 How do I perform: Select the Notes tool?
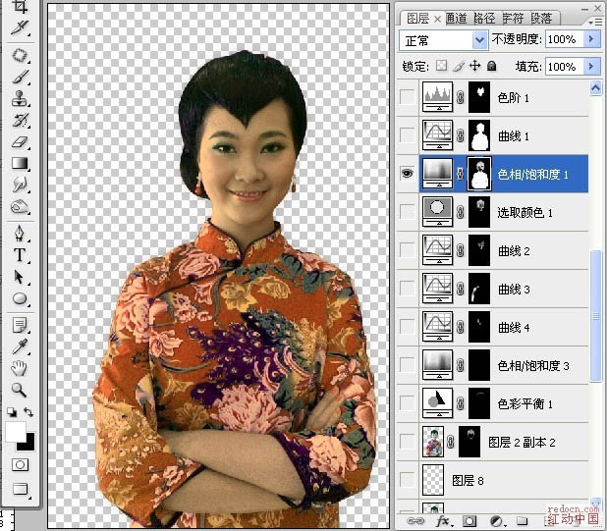[20, 325]
